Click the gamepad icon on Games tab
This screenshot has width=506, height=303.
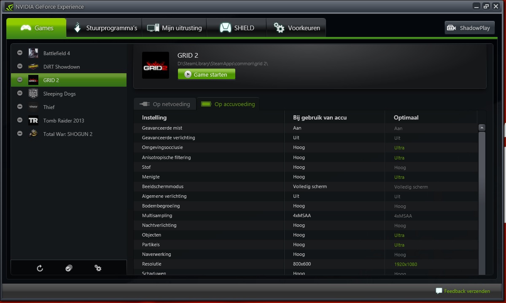pos(26,28)
